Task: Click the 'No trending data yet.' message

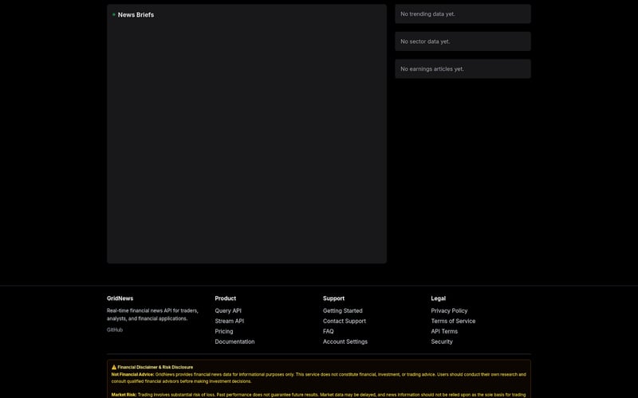Action: click(x=427, y=14)
